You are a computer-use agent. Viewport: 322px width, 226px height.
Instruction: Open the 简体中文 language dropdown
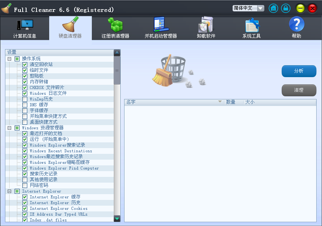pyautogui.click(x=248, y=8)
